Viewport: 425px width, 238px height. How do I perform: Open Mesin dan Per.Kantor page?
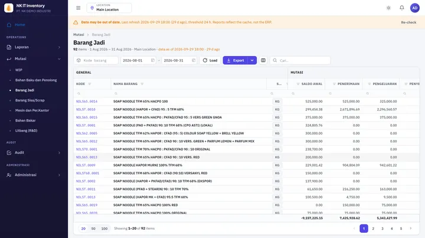pos(34,110)
